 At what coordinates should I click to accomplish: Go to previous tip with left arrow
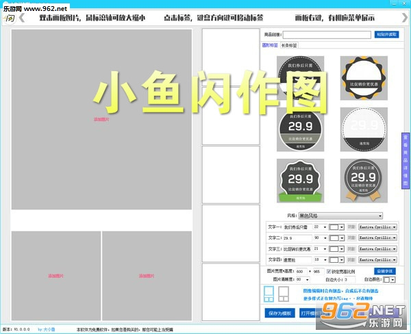coord(22,18)
